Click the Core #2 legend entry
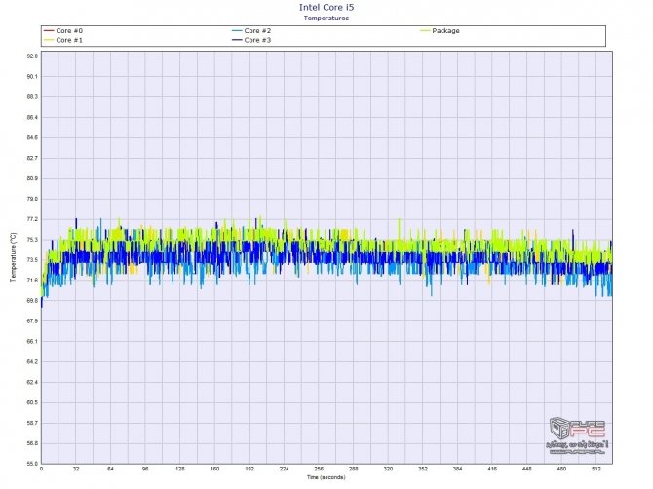 (x=251, y=31)
